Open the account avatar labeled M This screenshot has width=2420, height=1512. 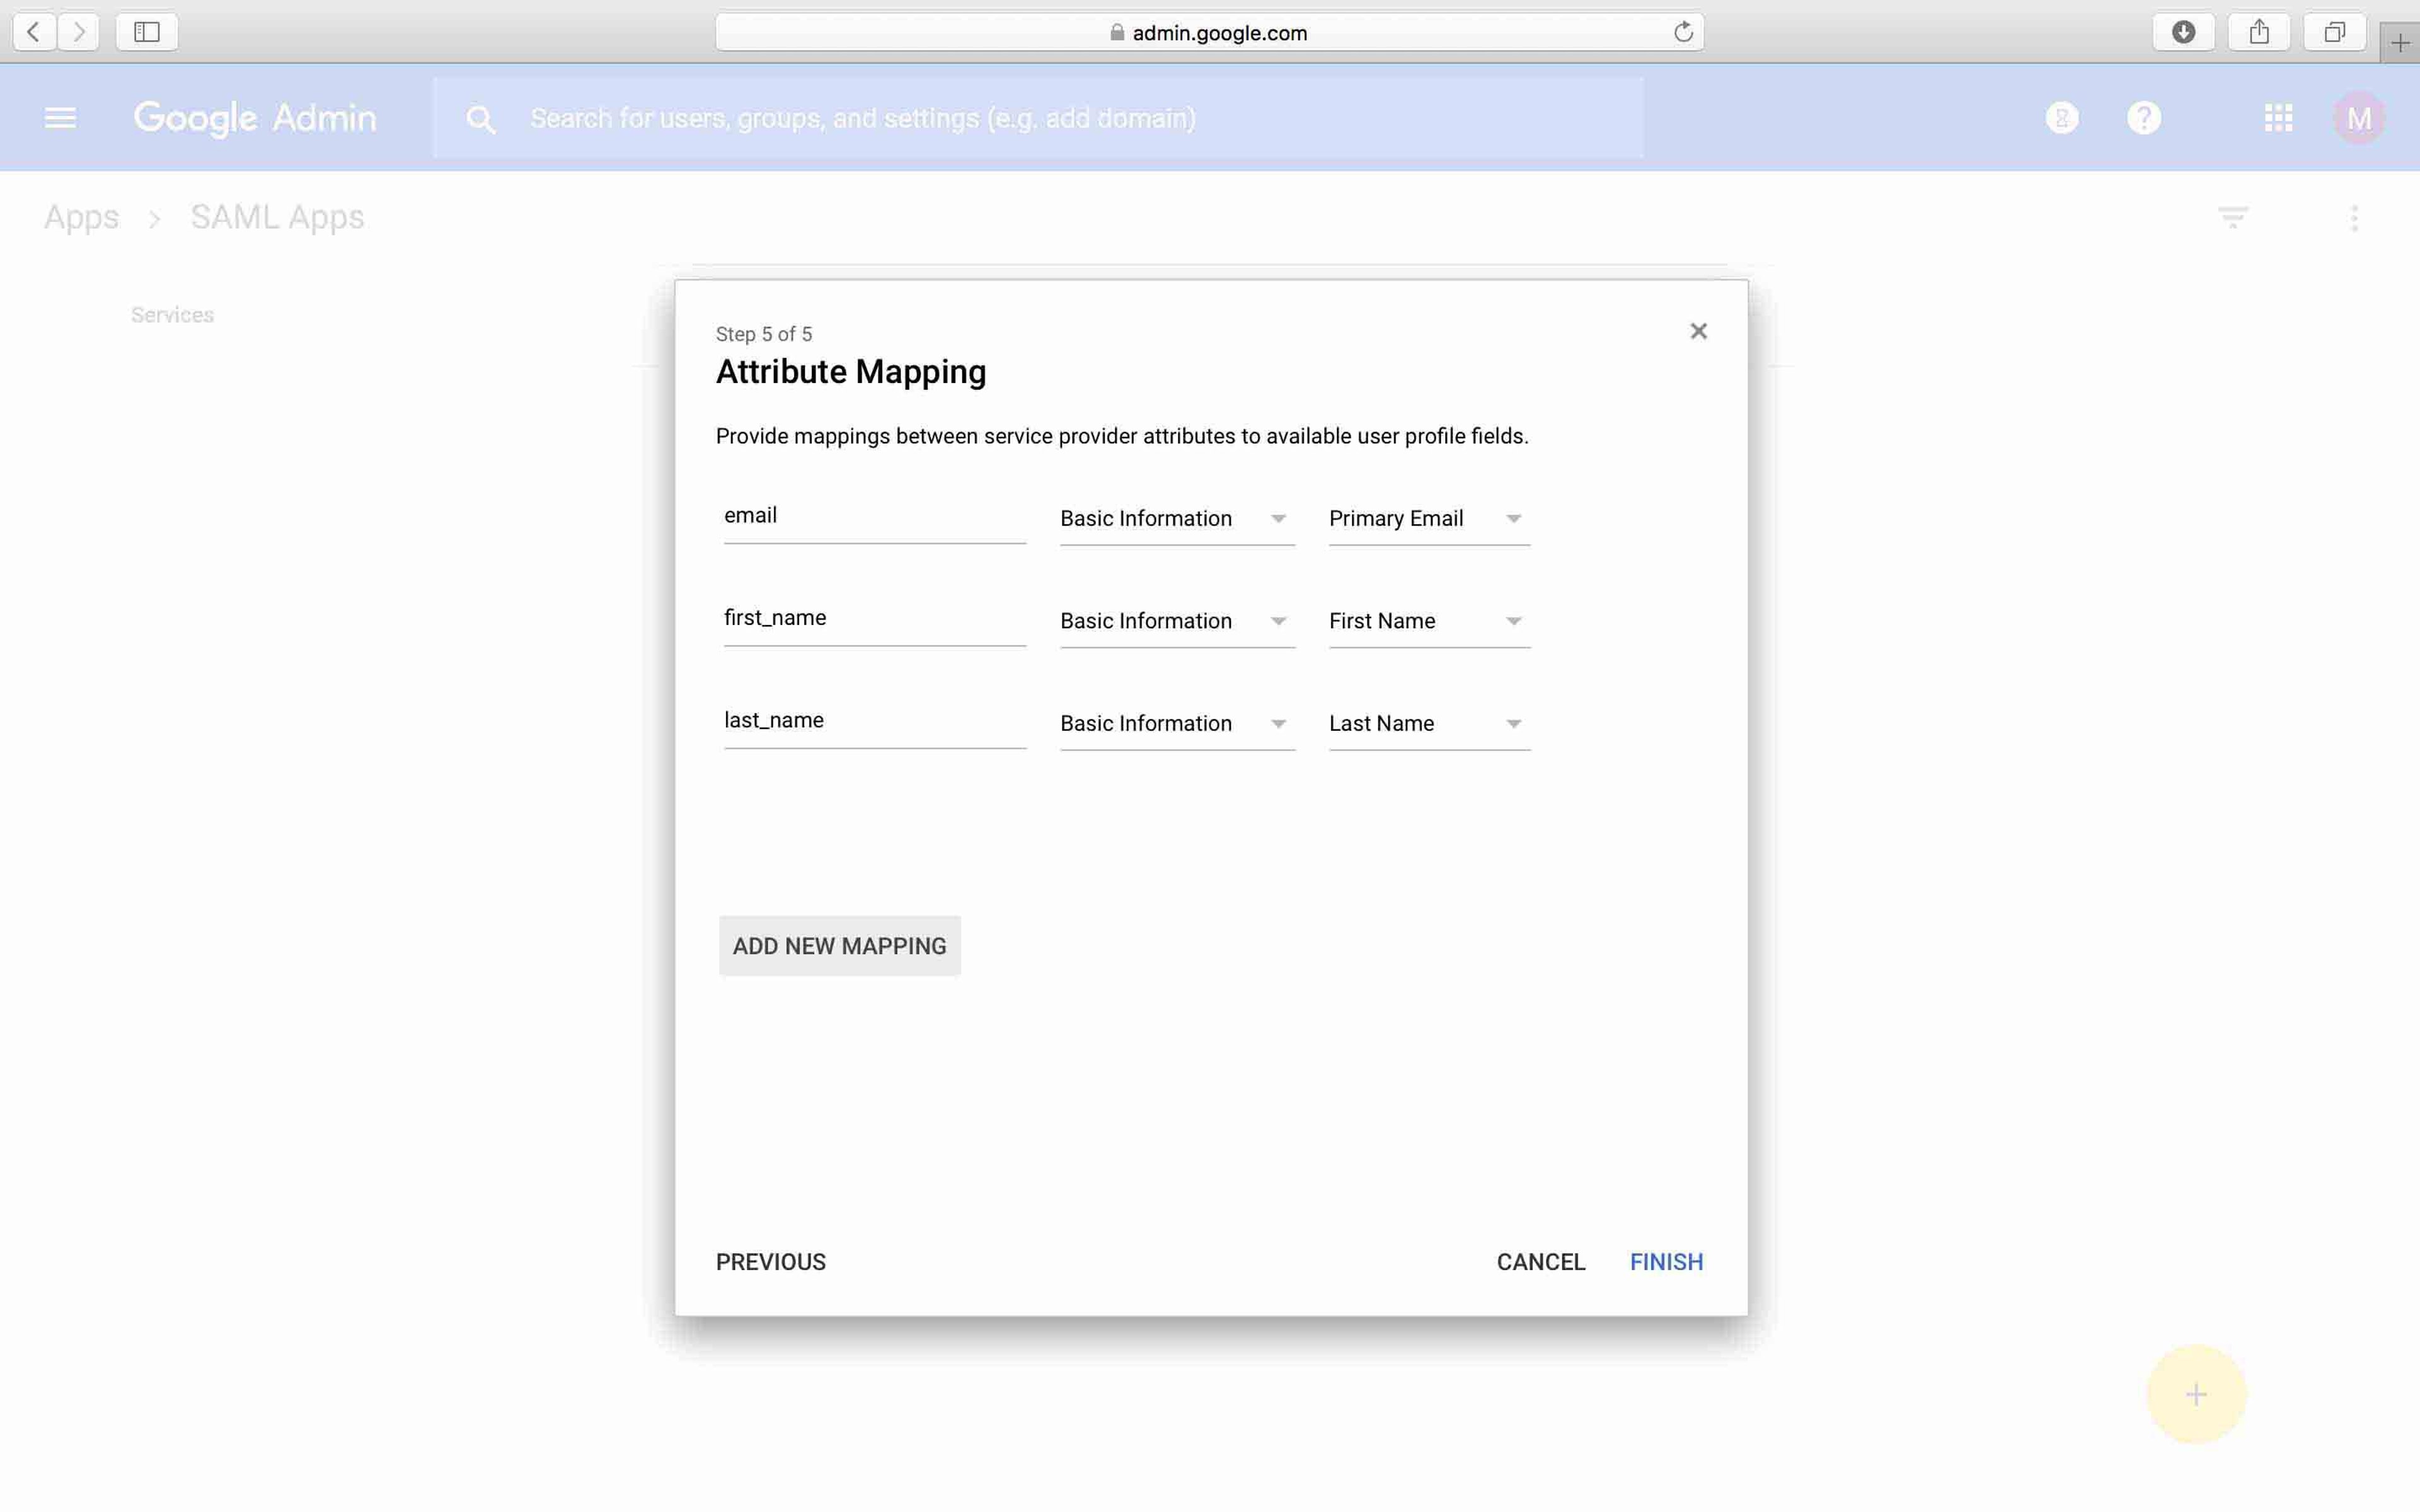[x=2359, y=118]
